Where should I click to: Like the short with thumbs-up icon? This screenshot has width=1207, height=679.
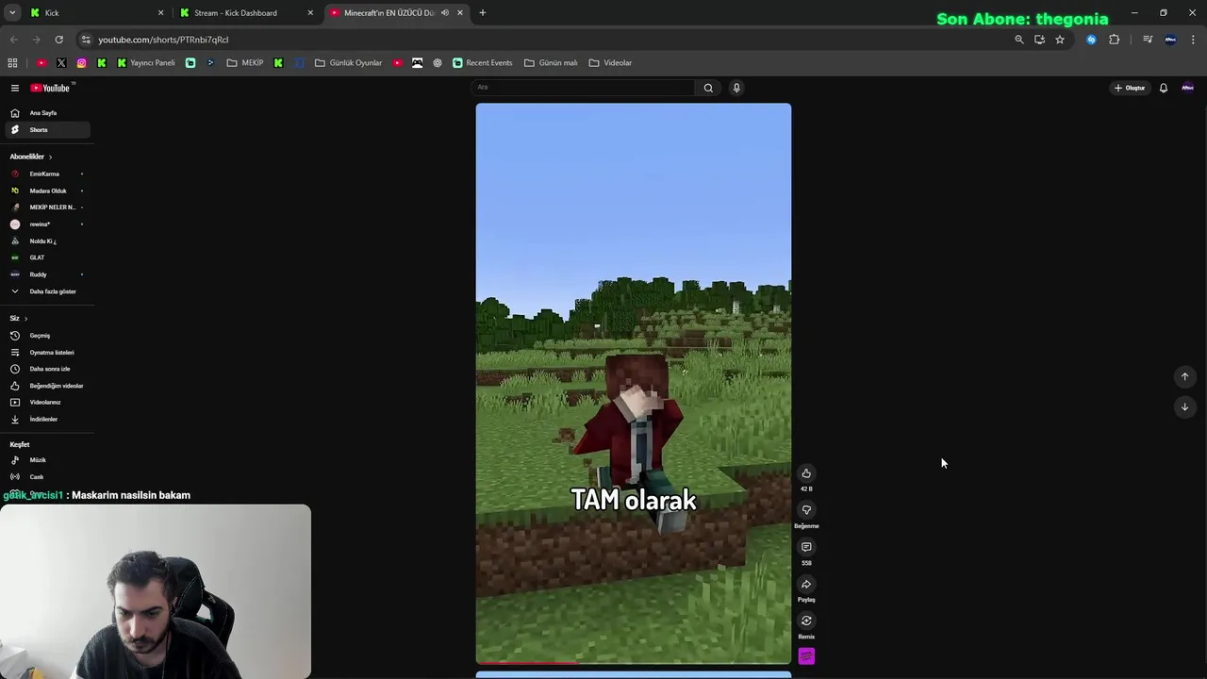[806, 473]
